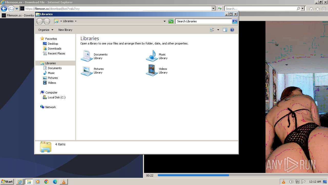Click the VLC tray icon
Viewport: 328px width, 185px height.
click(284, 182)
